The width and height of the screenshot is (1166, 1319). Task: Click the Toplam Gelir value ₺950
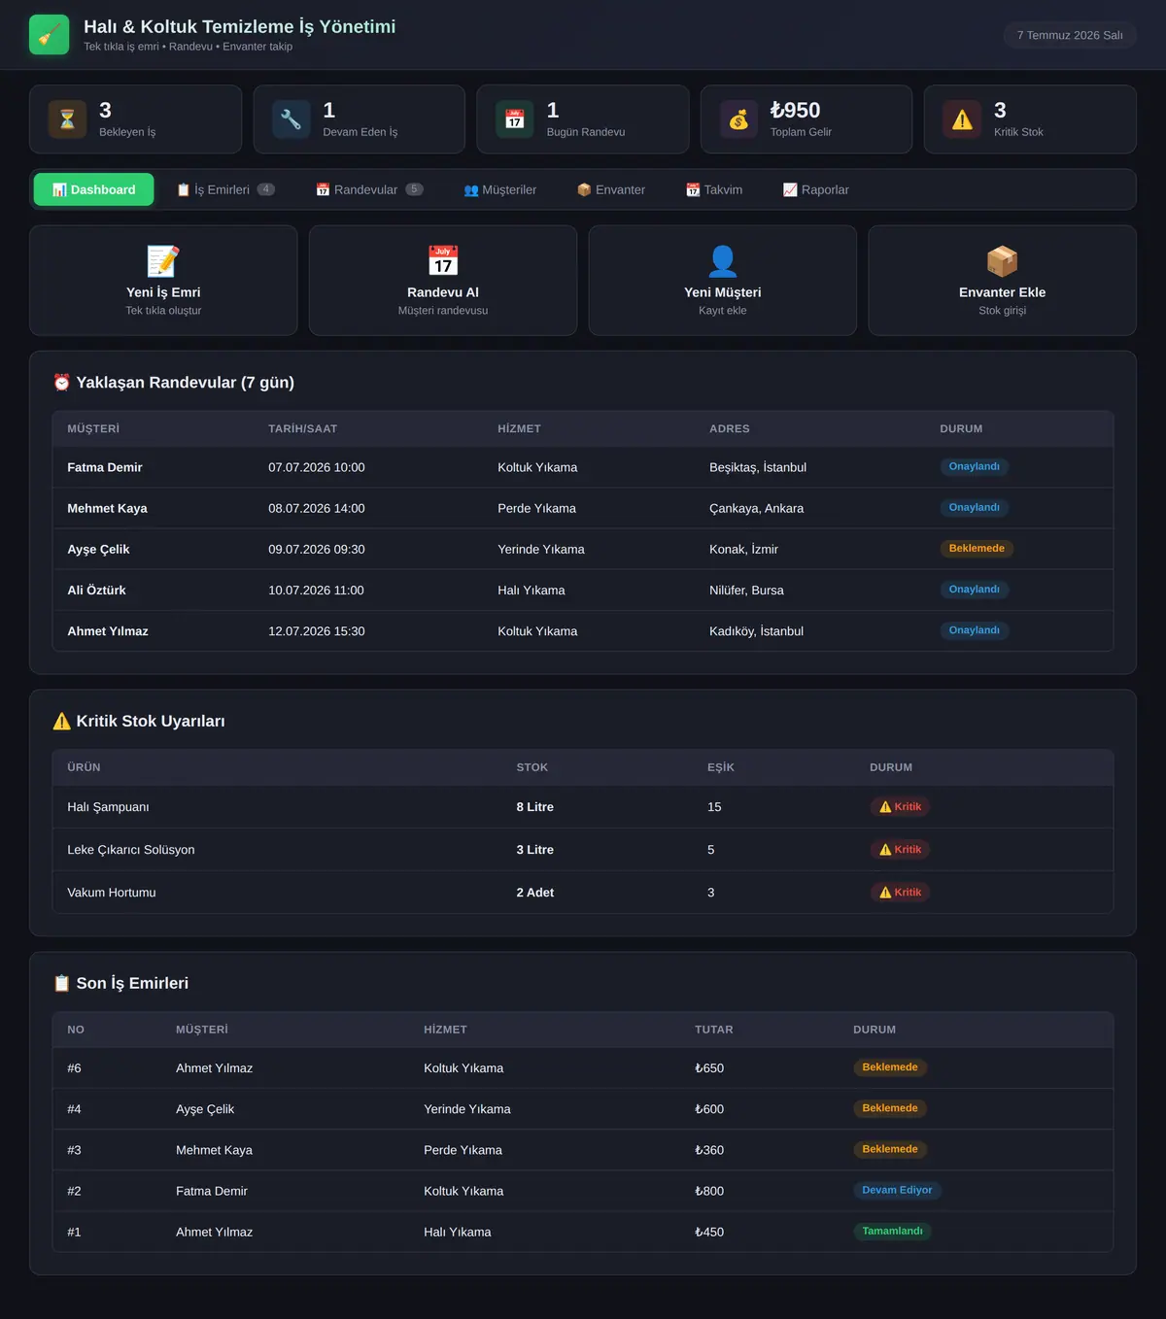point(795,110)
